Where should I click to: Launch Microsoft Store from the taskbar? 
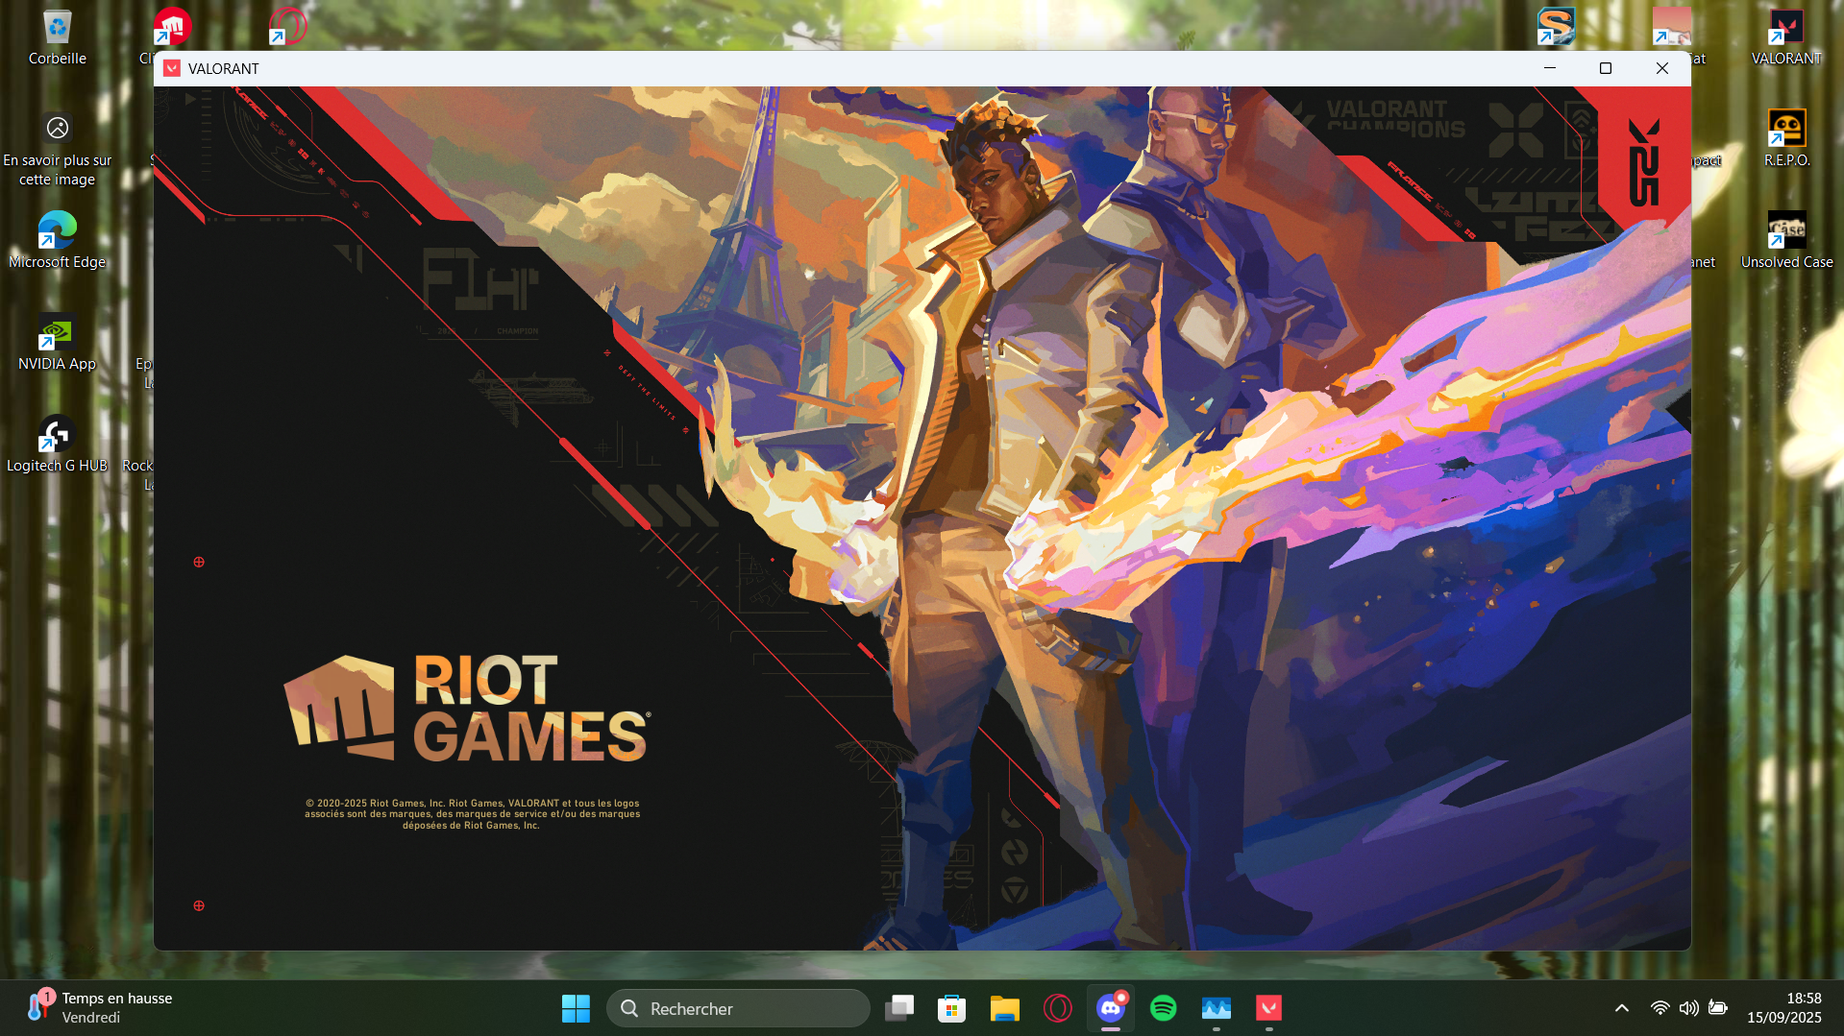pos(952,1008)
